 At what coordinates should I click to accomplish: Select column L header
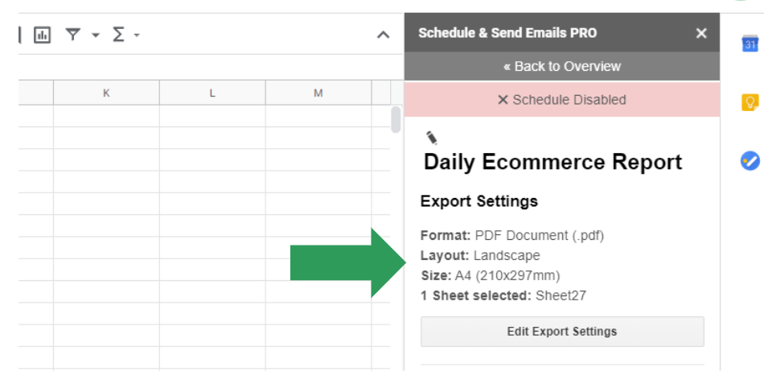(212, 93)
